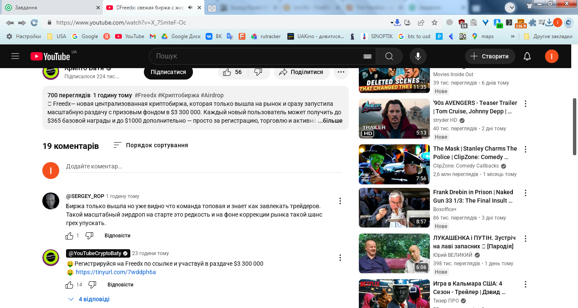Open menu for '90s AVENGERS teaser video
The image size is (578, 308).
526,104
